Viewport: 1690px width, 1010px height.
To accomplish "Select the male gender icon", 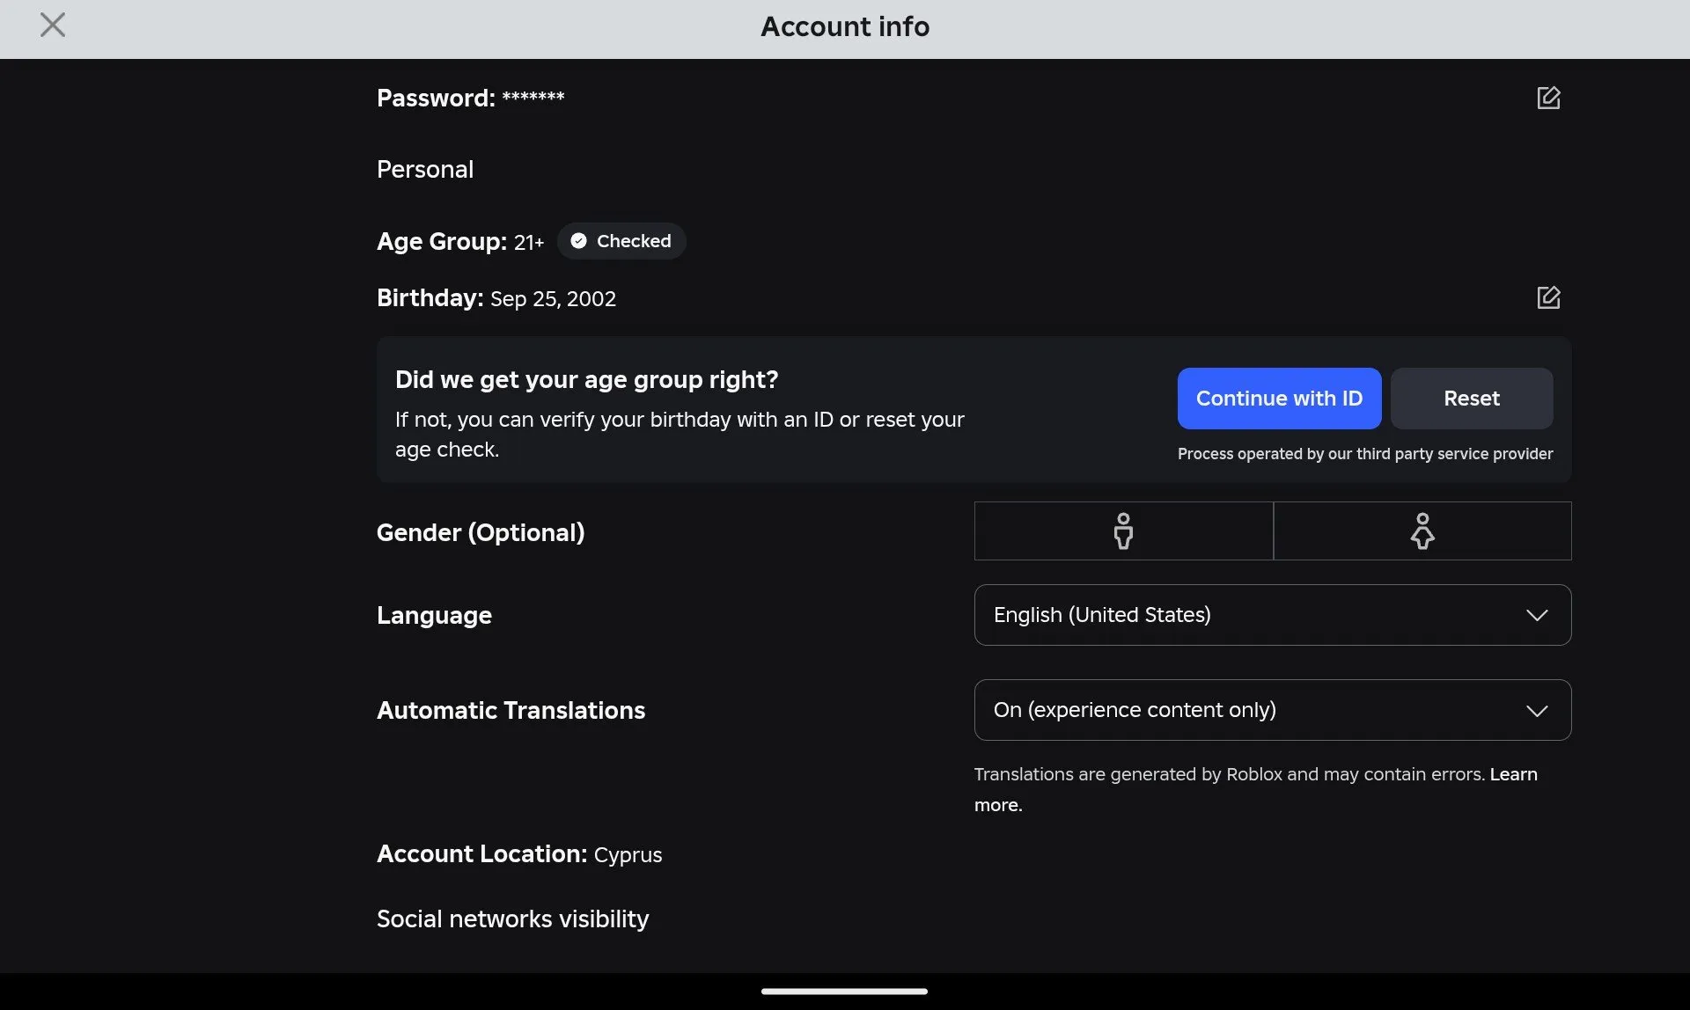I will pos(1123,531).
